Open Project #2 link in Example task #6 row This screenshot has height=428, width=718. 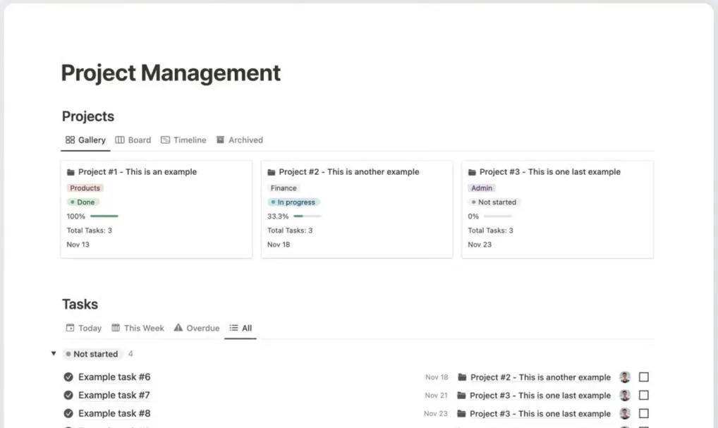[x=540, y=377]
